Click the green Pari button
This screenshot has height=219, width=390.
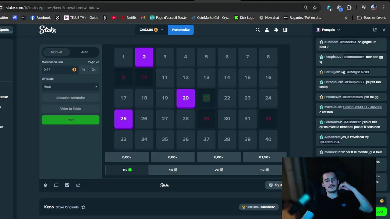(x=70, y=120)
